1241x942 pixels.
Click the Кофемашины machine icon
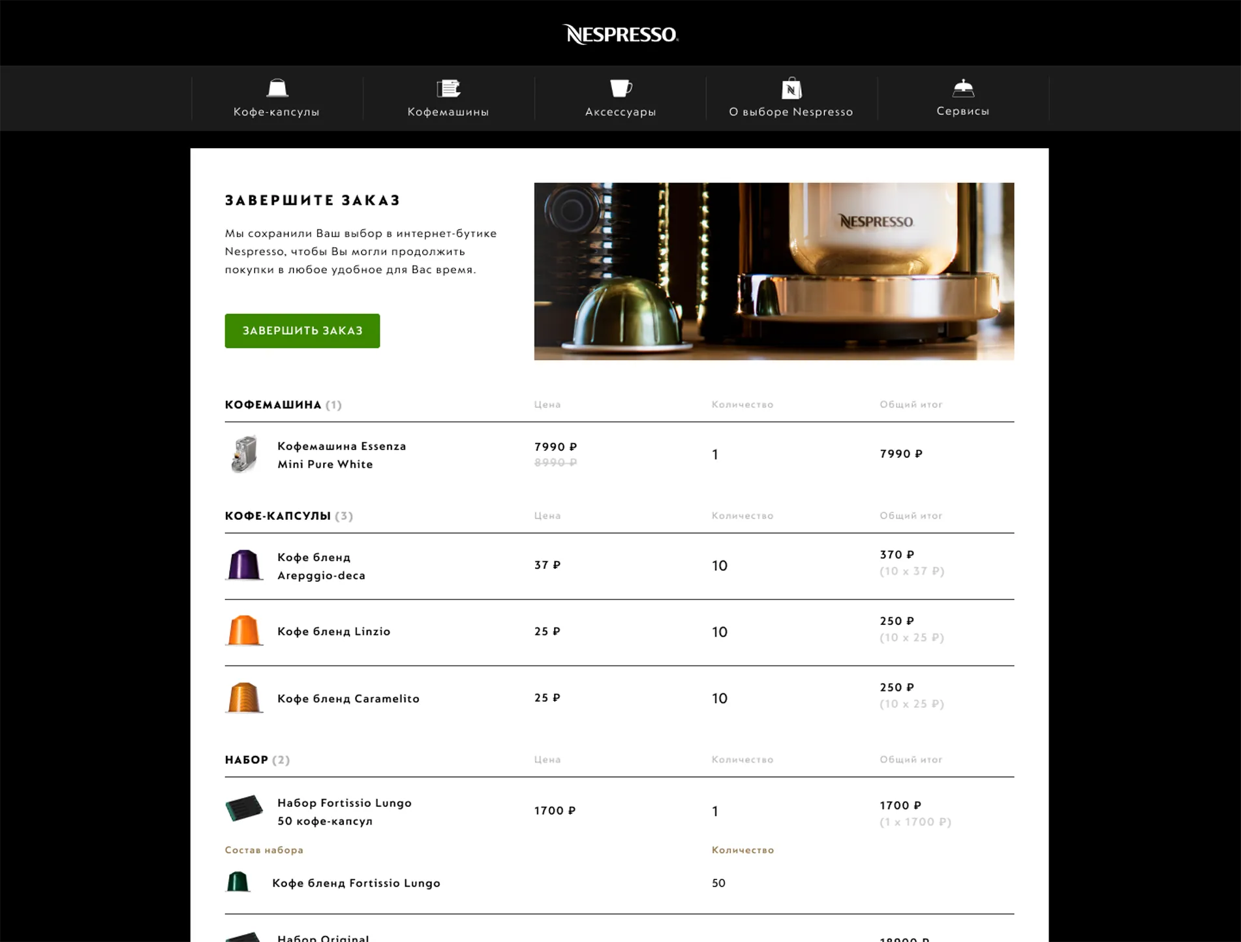point(448,88)
